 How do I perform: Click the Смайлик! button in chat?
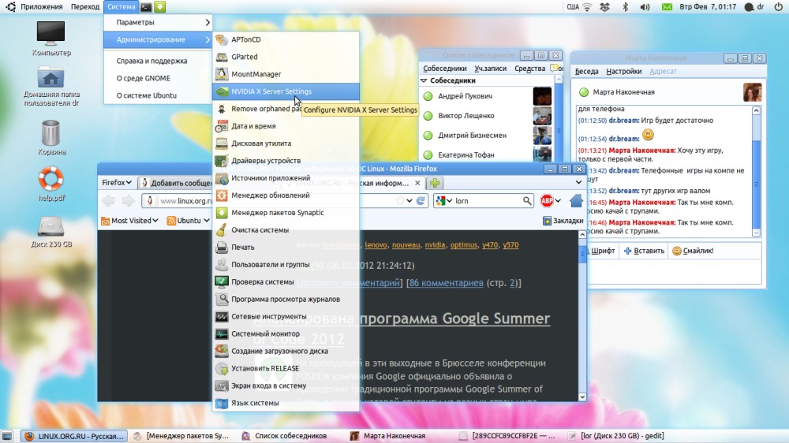[693, 251]
